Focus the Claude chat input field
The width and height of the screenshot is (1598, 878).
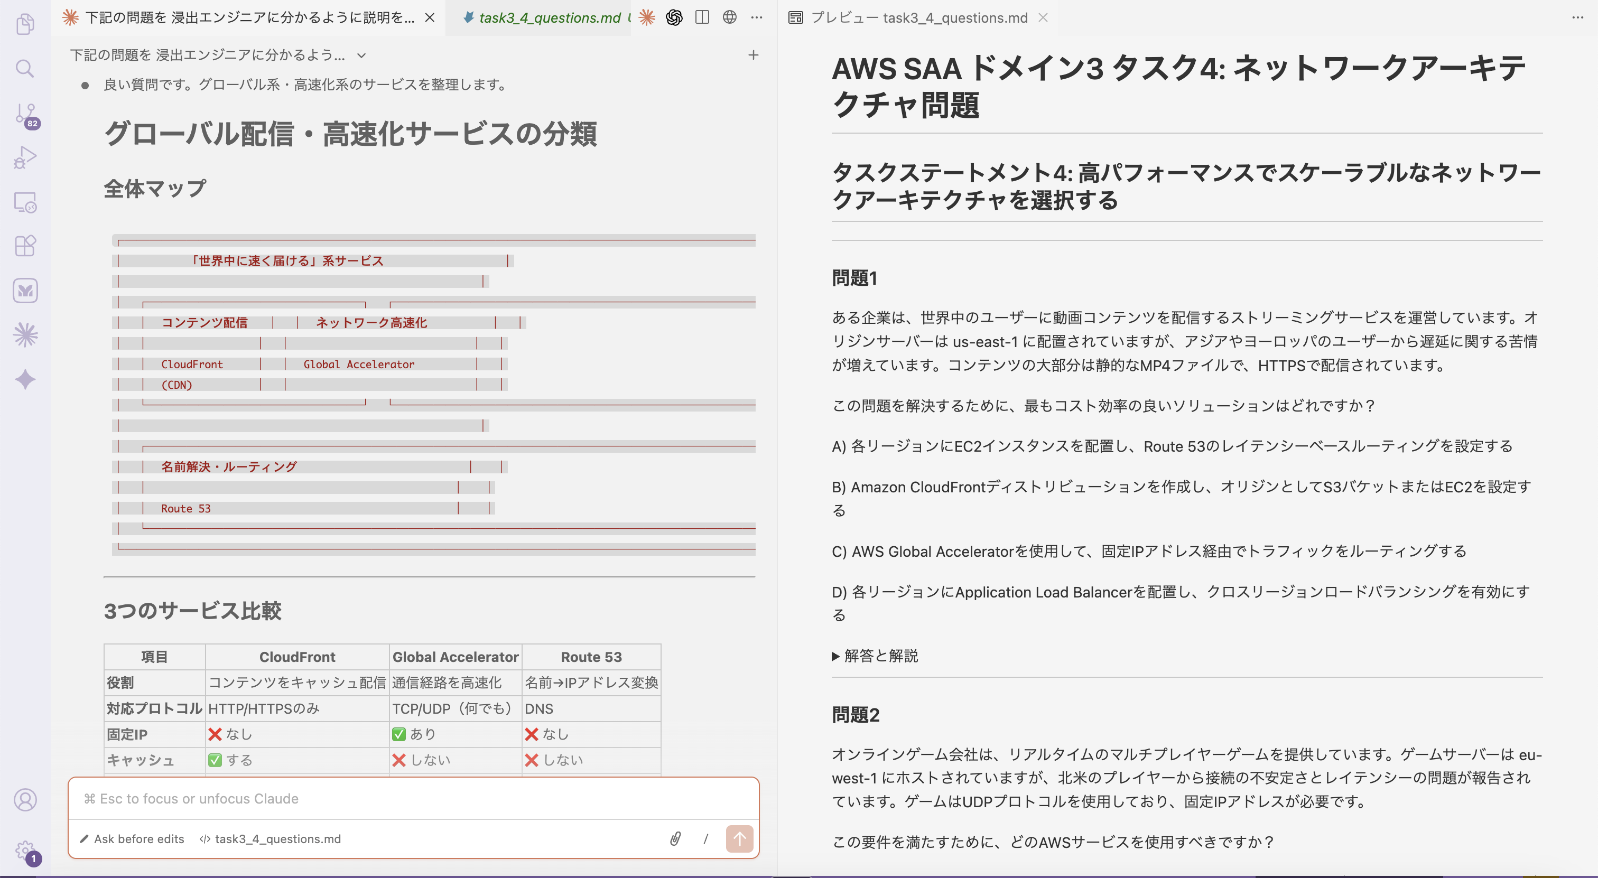pyautogui.click(x=413, y=799)
